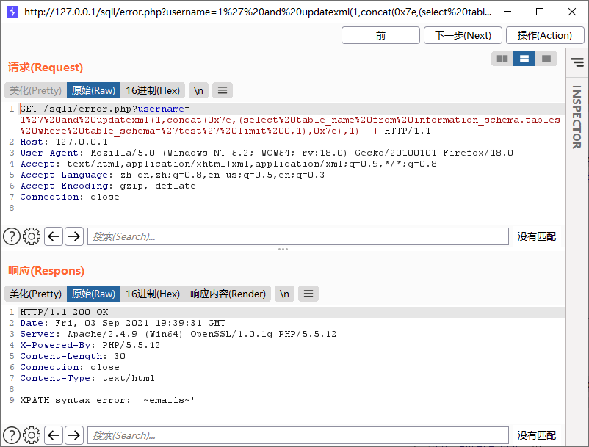The height and width of the screenshot is (447, 589).
Task: Click the HTTP/1.1 200 OK status line
Action: [x=64, y=312]
